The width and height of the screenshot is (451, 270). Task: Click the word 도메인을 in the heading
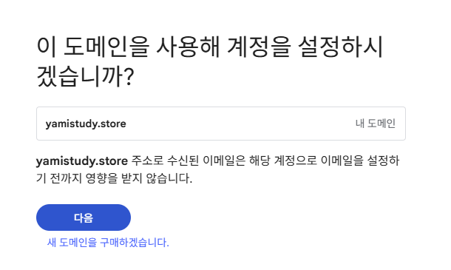pos(106,47)
